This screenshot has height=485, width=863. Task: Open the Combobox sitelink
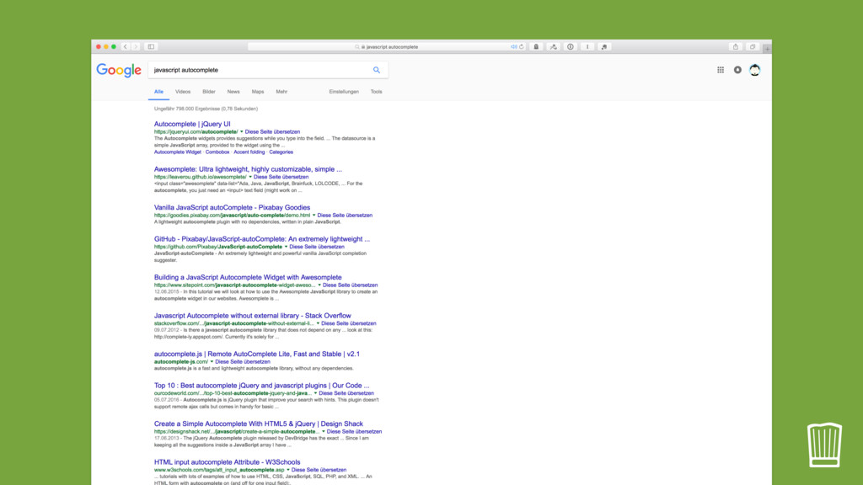[217, 152]
